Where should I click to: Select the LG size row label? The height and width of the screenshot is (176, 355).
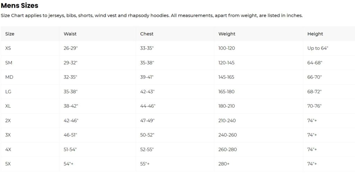click(x=9, y=91)
